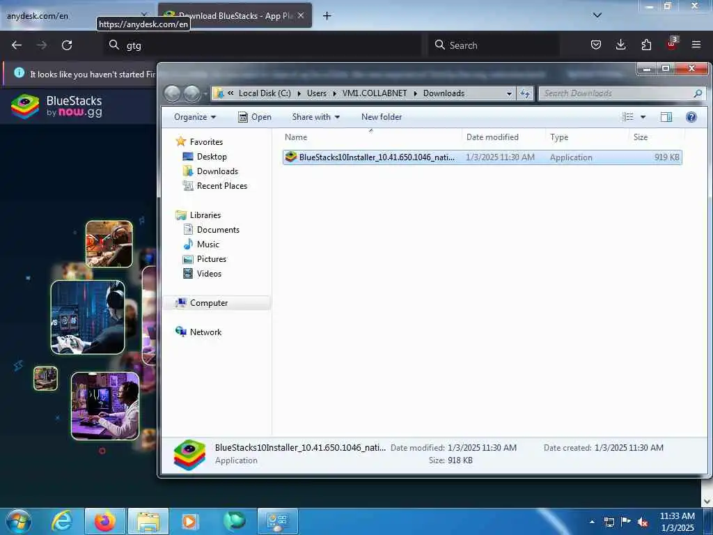Expand address bar history dropdown
This screenshot has height=535, width=713.
click(x=509, y=94)
